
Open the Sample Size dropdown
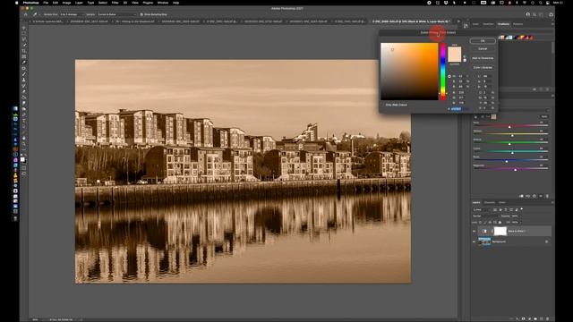click(72, 14)
